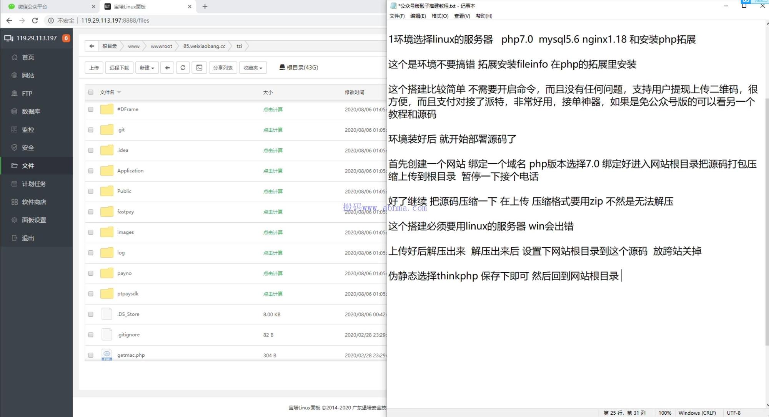
Task: Reload the browser page
Action: (x=35, y=20)
